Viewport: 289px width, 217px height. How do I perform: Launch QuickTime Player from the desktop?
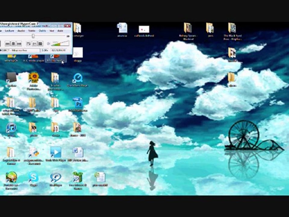(78, 78)
